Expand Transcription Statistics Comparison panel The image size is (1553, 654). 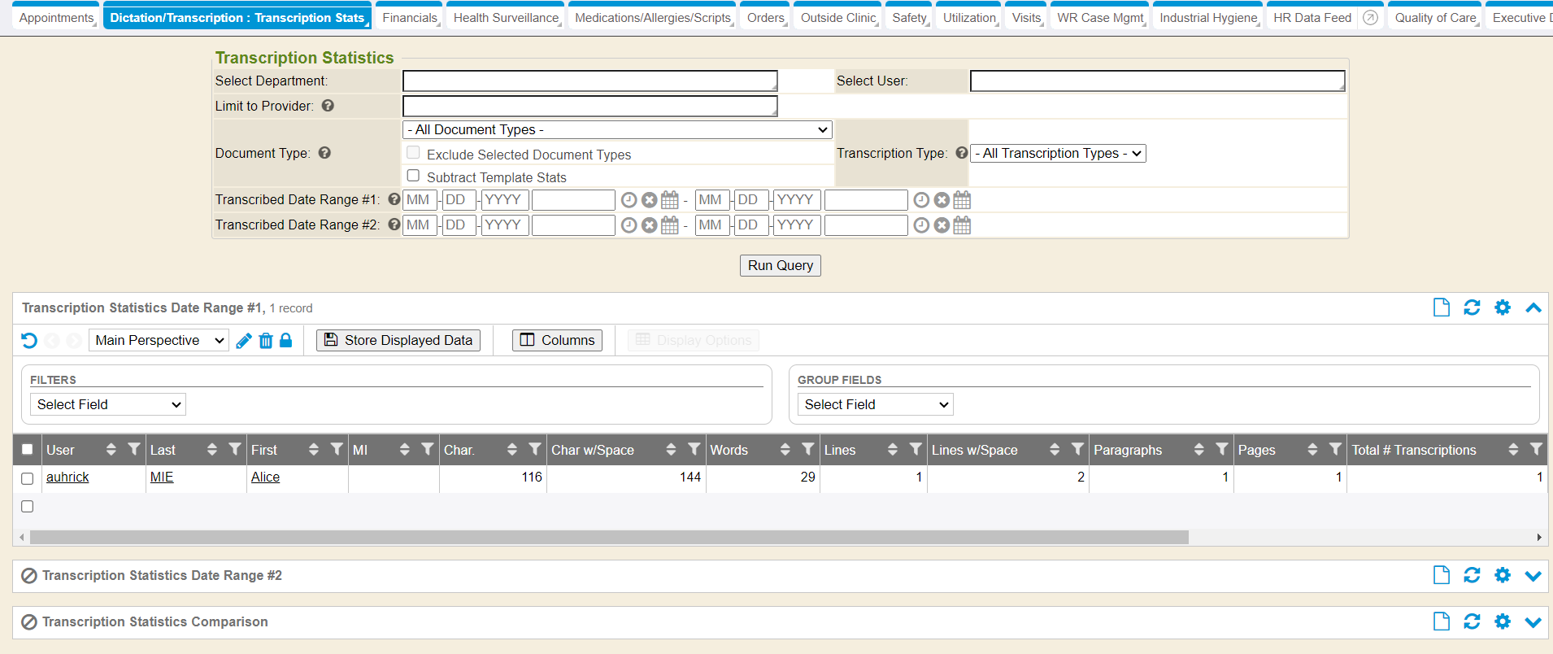click(1533, 622)
